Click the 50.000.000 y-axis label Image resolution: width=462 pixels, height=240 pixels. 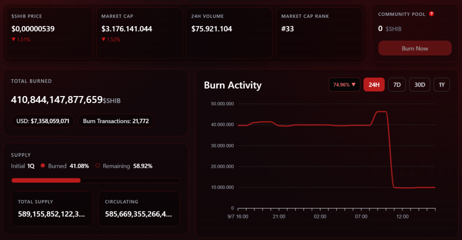click(222, 104)
